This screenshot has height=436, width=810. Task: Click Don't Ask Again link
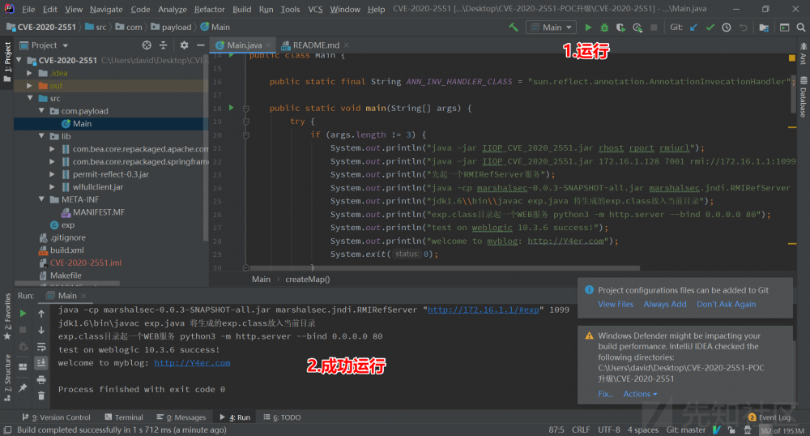tap(726, 304)
